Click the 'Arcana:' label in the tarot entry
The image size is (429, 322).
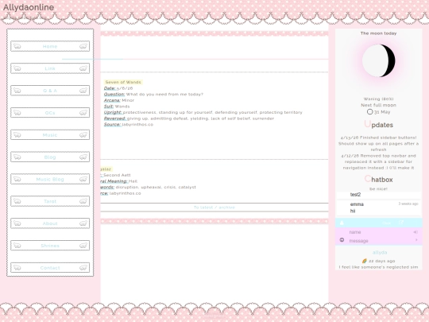[x=112, y=100]
